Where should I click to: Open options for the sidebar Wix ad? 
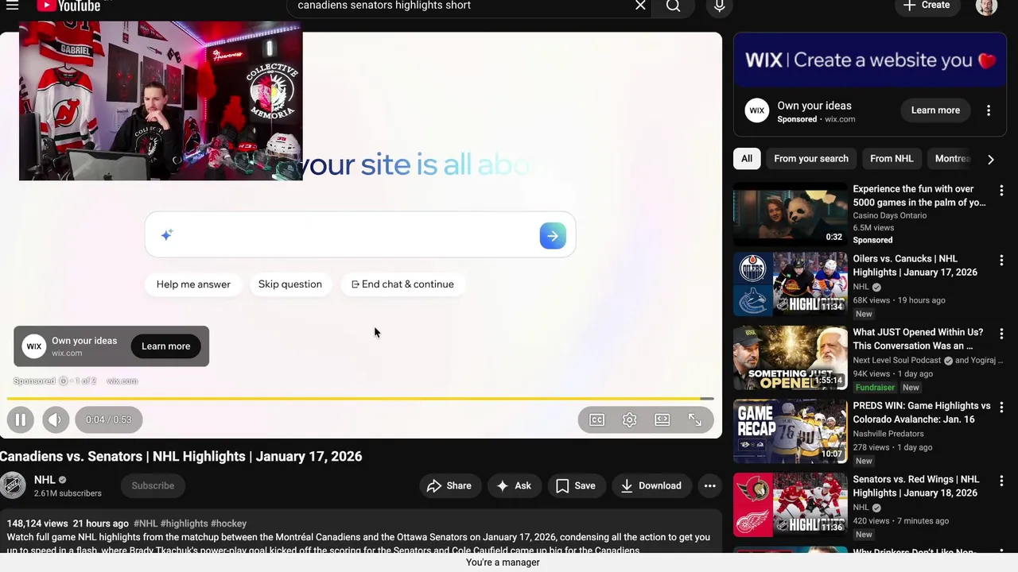[989, 110]
